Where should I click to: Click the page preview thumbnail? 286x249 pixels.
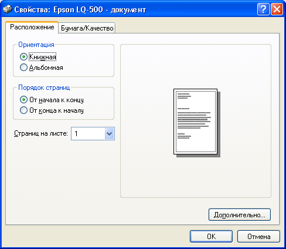pyautogui.click(x=197, y=123)
